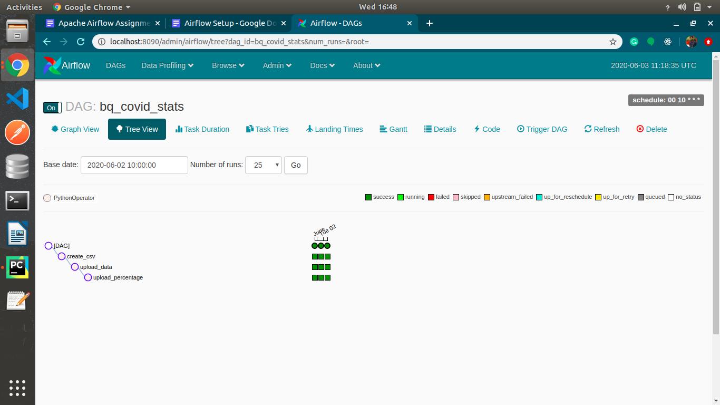Open the Gantt view

pyautogui.click(x=393, y=129)
